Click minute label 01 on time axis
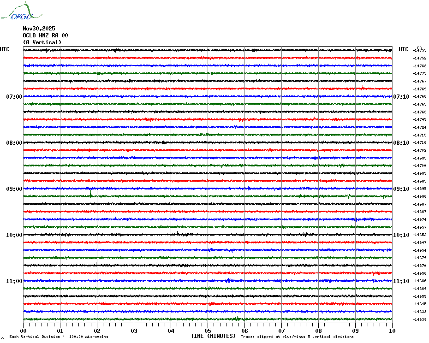The height and width of the screenshot is (343, 429). (60, 331)
